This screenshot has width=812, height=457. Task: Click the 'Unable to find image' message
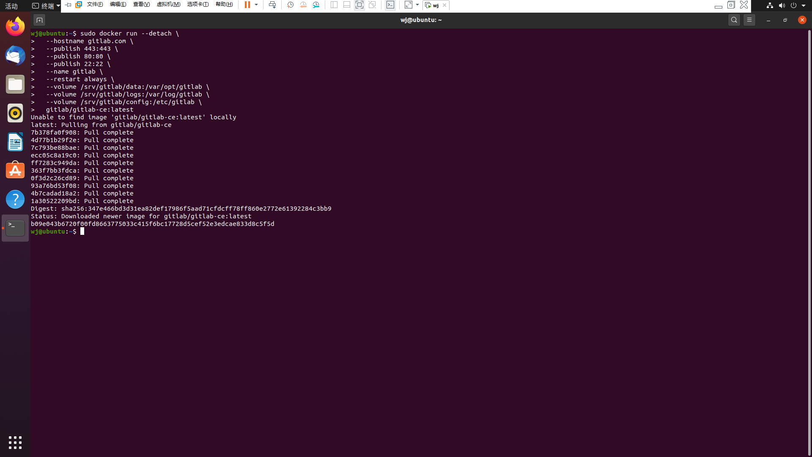pyautogui.click(x=134, y=117)
